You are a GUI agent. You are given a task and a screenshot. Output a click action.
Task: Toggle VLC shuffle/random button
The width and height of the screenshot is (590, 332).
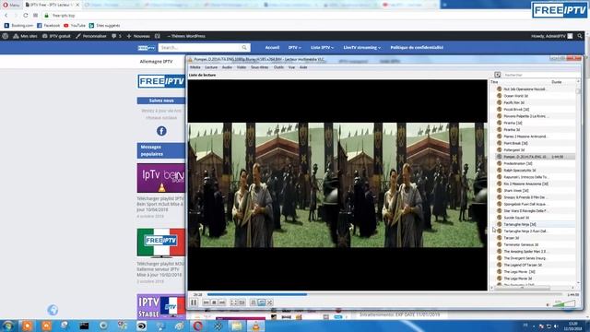270,302
